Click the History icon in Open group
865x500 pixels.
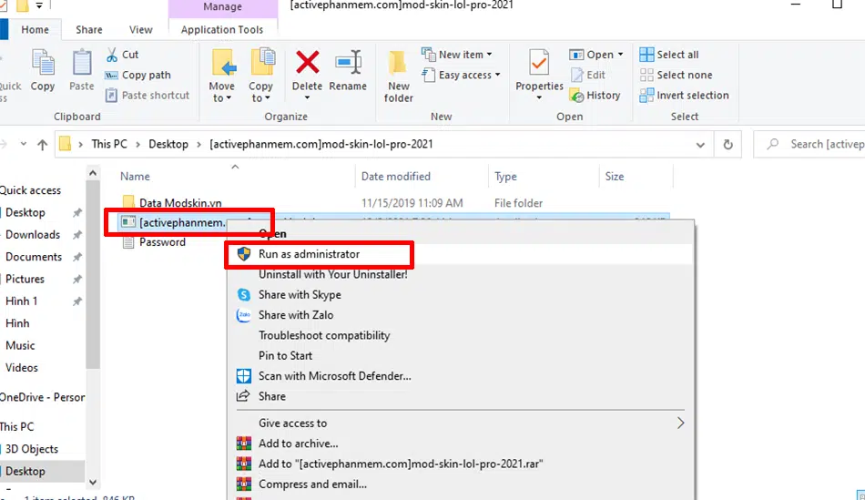tap(577, 96)
